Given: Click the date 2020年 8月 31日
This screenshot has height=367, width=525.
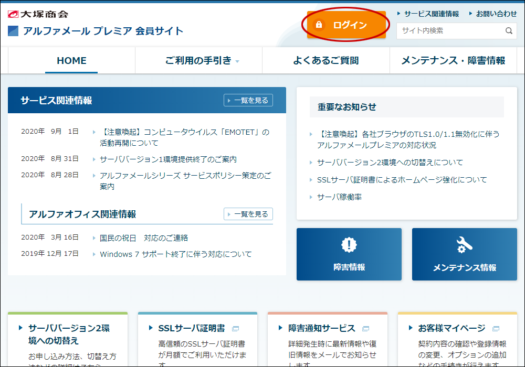Looking at the screenshot, I should (49, 159).
